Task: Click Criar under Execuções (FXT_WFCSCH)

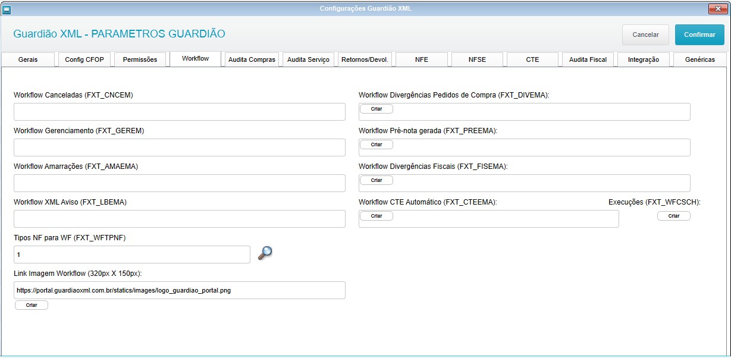Action: point(673,216)
